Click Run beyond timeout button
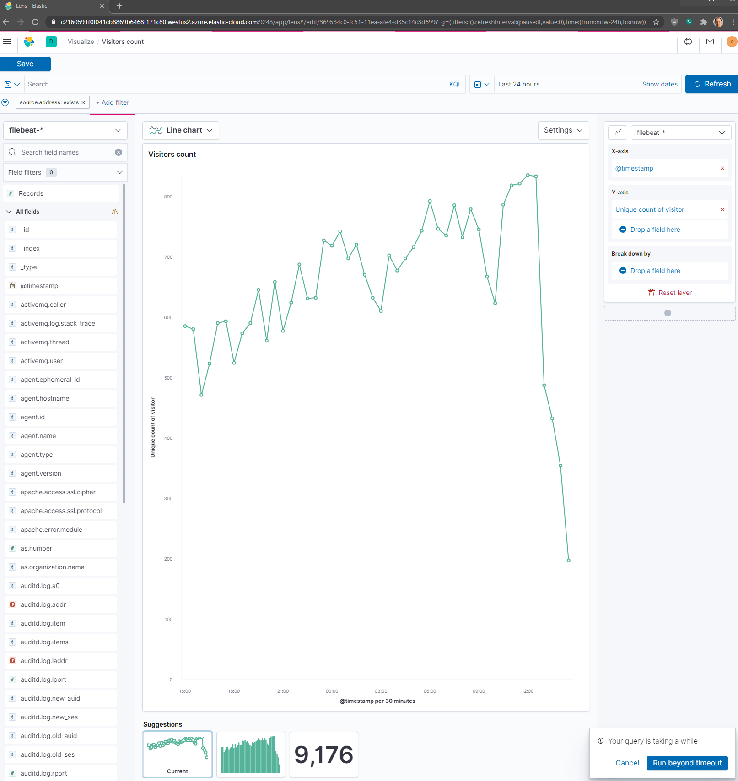738x781 pixels. (687, 763)
